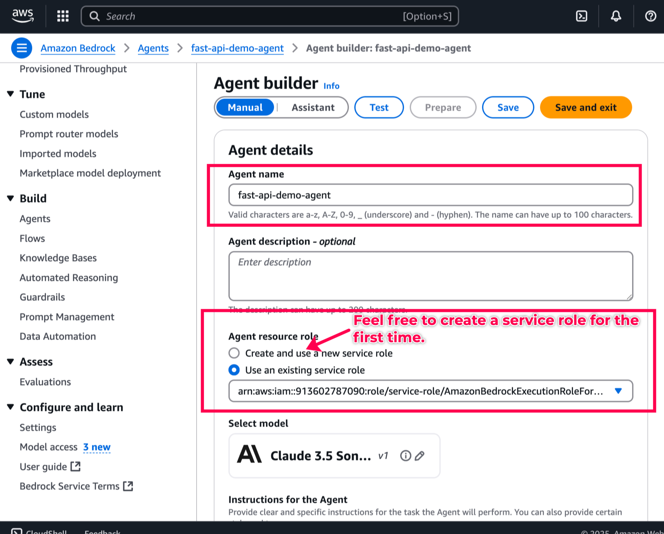Open CloudShell from the top bar icon

click(x=581, y=16)
